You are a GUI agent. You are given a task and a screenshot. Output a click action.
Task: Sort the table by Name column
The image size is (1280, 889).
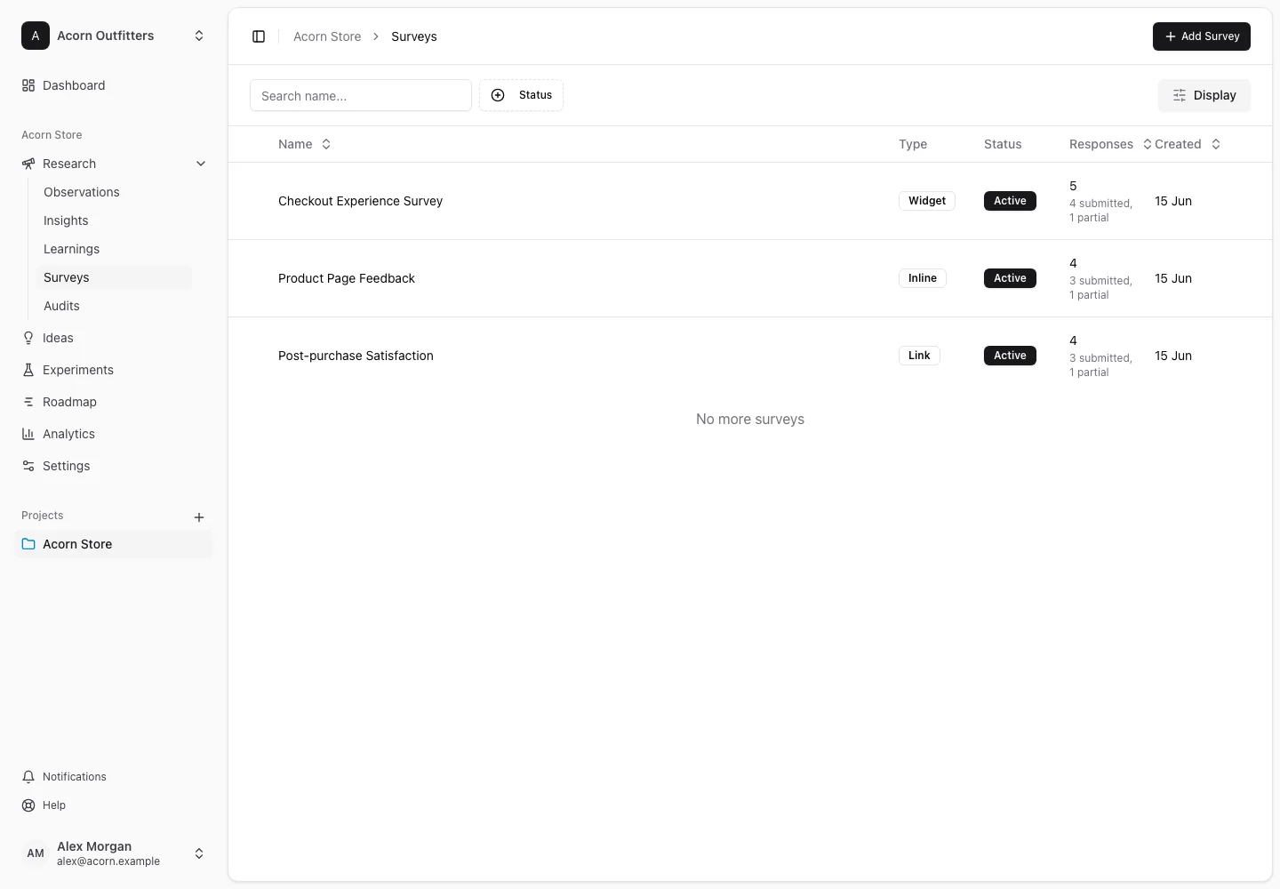305,144
